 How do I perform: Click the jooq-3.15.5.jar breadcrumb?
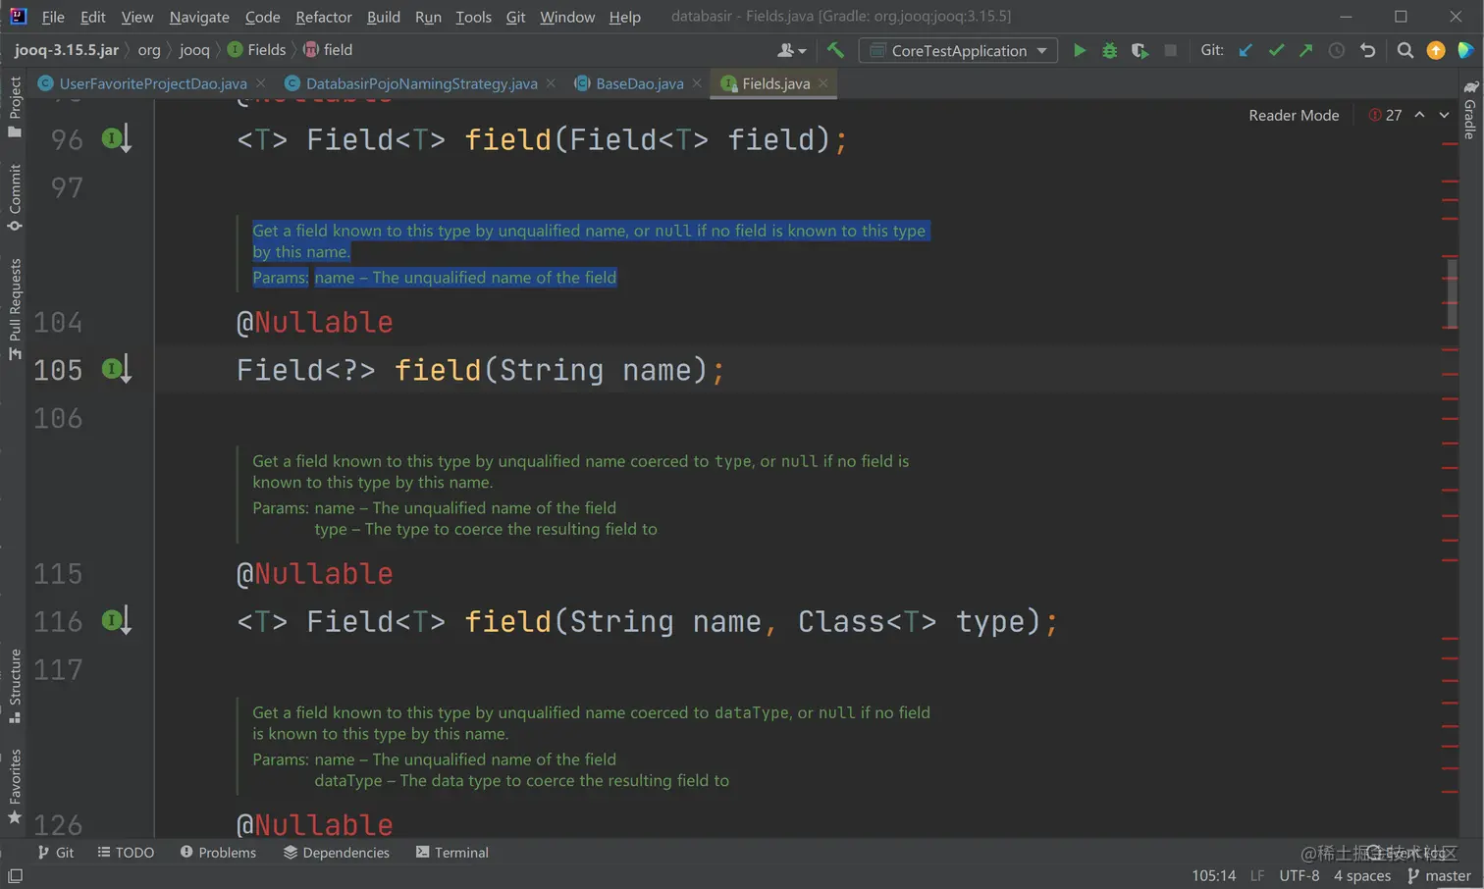[67, 50]
